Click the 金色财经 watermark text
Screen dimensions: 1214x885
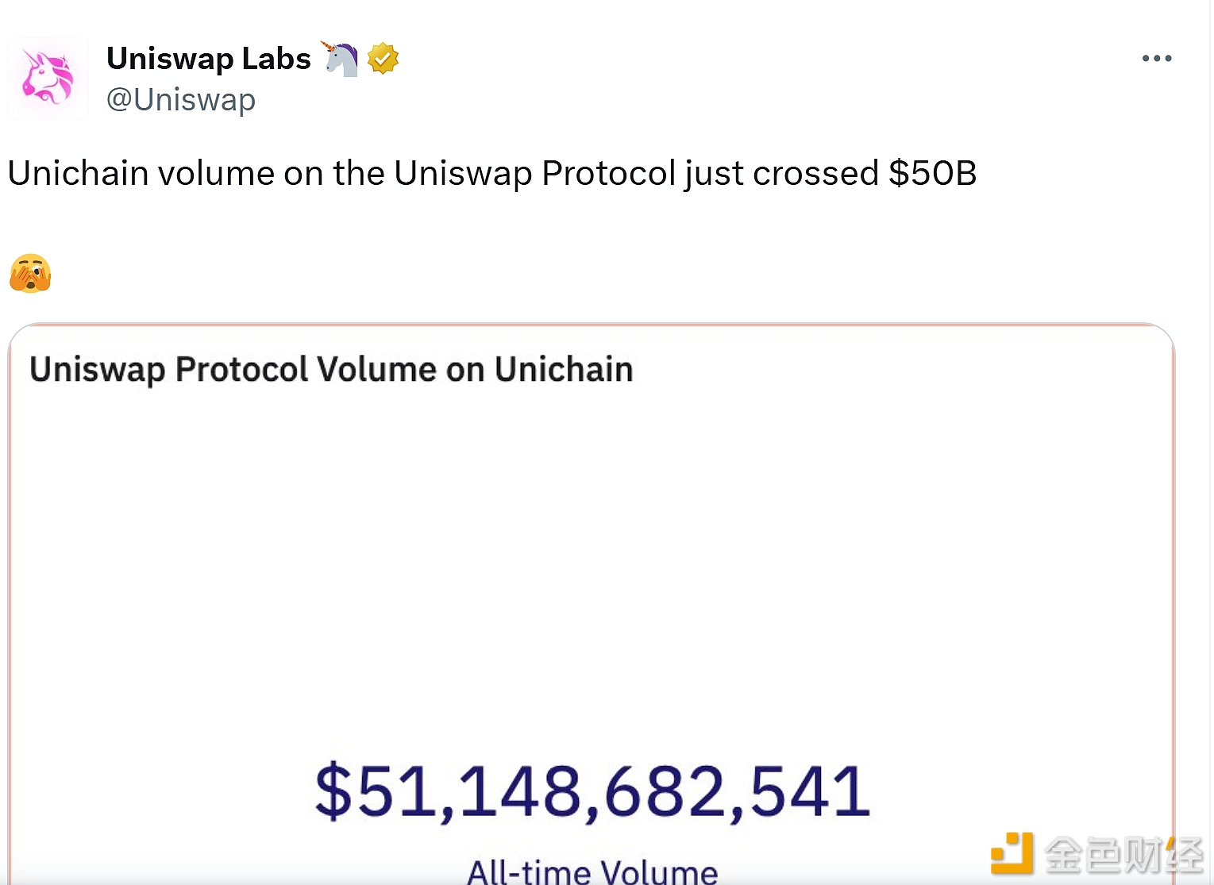(1123, 855)
